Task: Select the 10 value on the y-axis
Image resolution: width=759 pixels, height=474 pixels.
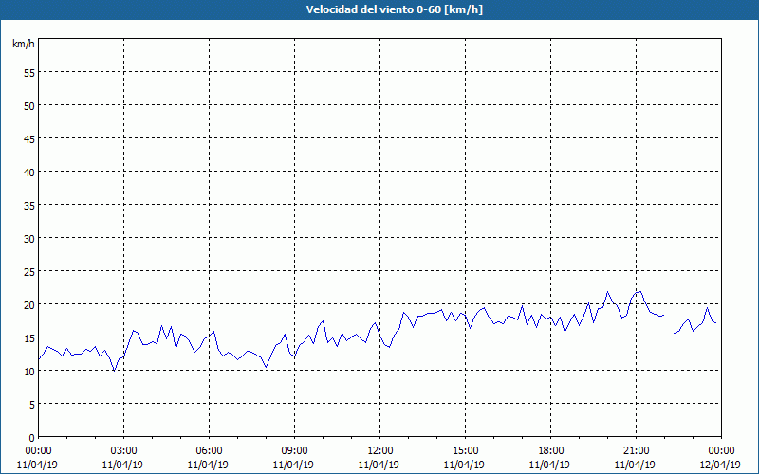Action: click(x=29, y=372)
